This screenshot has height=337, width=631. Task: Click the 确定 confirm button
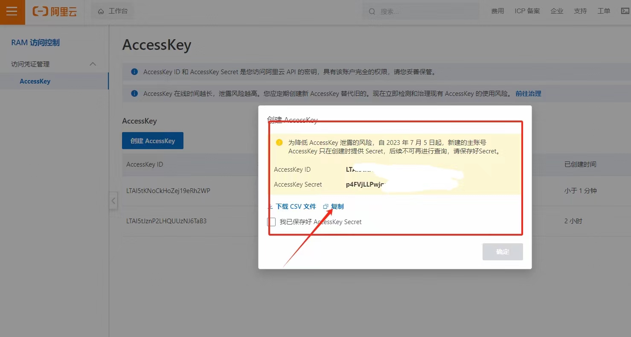coord(503,252)
